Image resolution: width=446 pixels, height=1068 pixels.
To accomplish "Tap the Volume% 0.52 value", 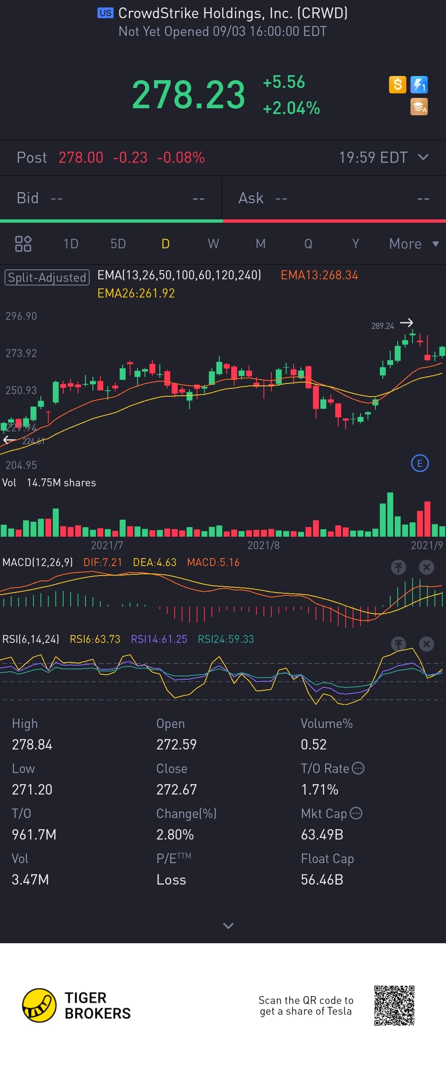I will 313,745.
